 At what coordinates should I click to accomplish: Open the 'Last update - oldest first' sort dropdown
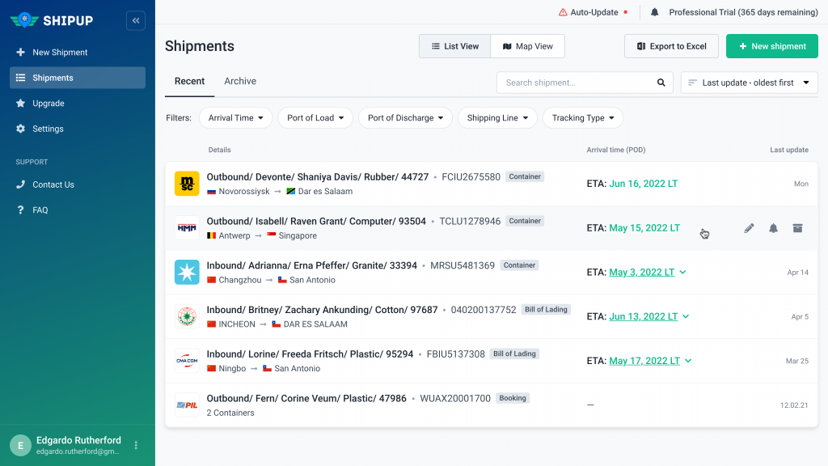coord(749,82)
